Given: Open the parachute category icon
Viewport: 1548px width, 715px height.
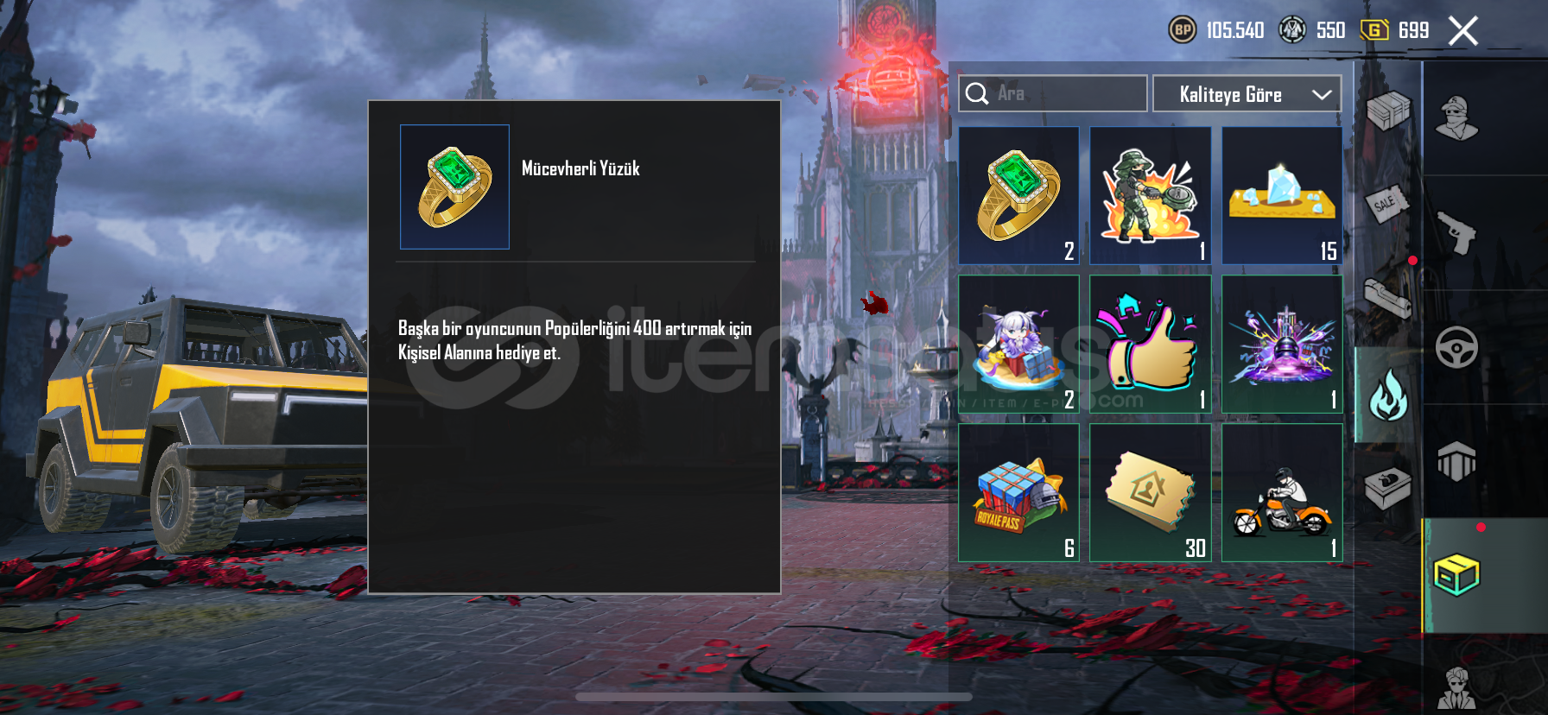Looking at the screenshot, I should [x=1457, y=461].
